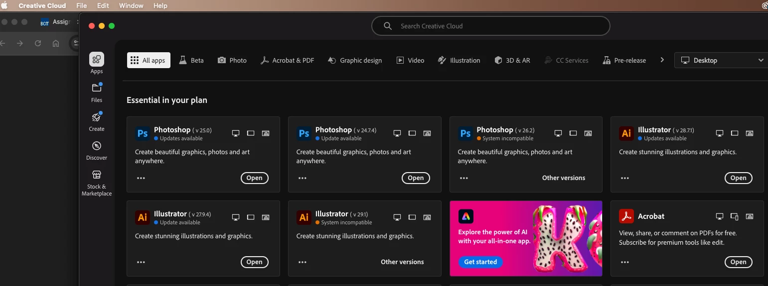Open more options on Illustrator v 28.7.1 card
The image size is (768, 286).
(625, 178)
